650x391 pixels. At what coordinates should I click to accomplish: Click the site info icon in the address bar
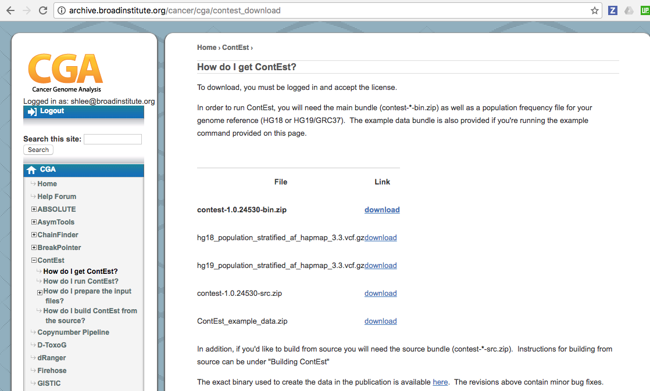62,10
